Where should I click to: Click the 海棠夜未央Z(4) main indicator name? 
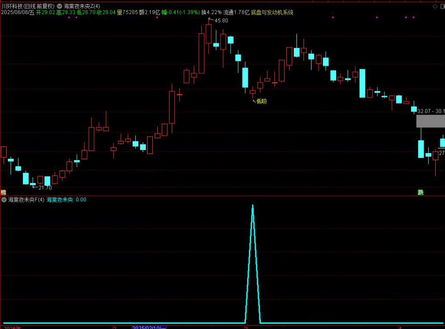pos(81,6)
